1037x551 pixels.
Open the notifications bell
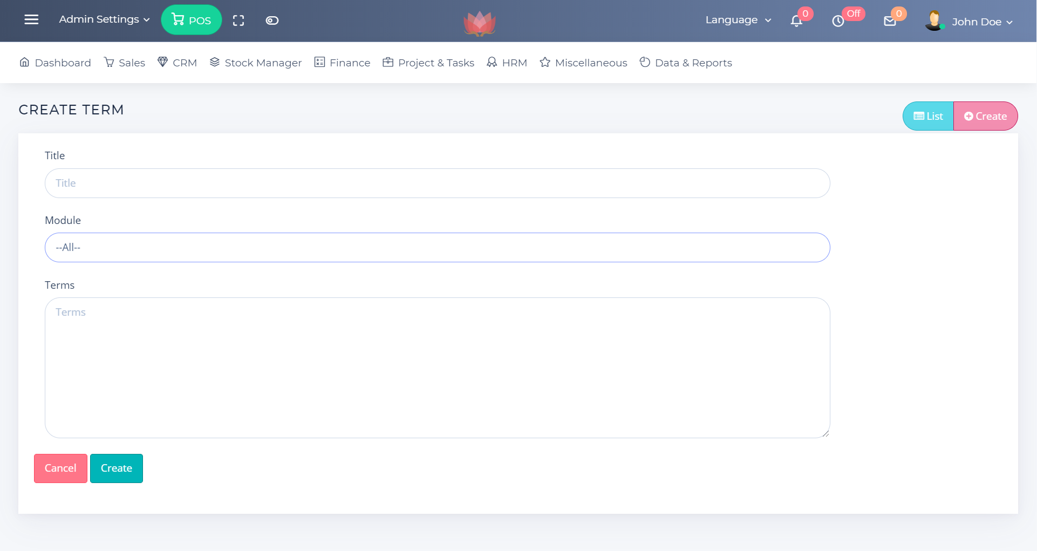point(796,21)
